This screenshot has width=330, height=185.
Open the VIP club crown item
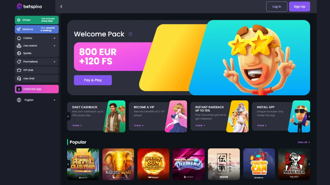point(37,70)
